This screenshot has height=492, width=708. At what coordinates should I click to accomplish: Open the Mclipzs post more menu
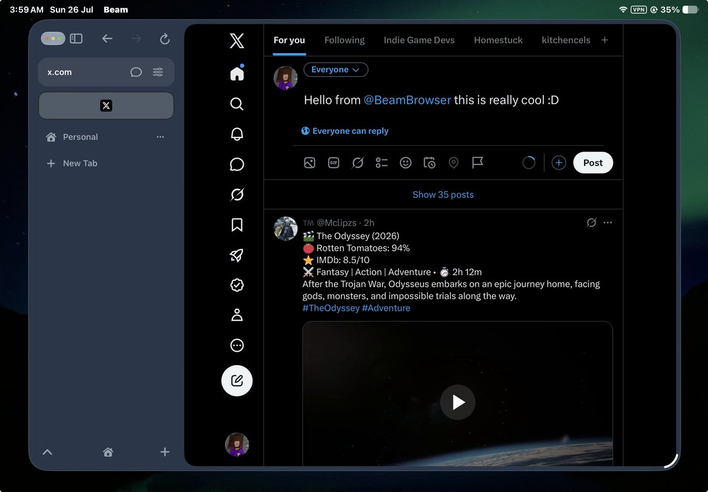pos(608,223)
